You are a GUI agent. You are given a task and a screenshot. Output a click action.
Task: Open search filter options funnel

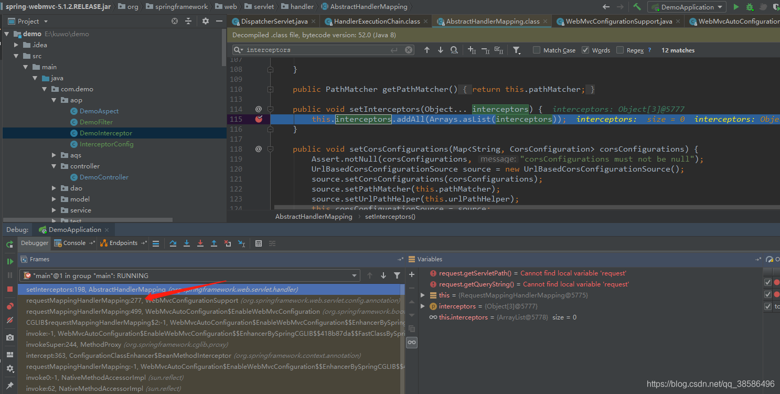tap(517, 50)
